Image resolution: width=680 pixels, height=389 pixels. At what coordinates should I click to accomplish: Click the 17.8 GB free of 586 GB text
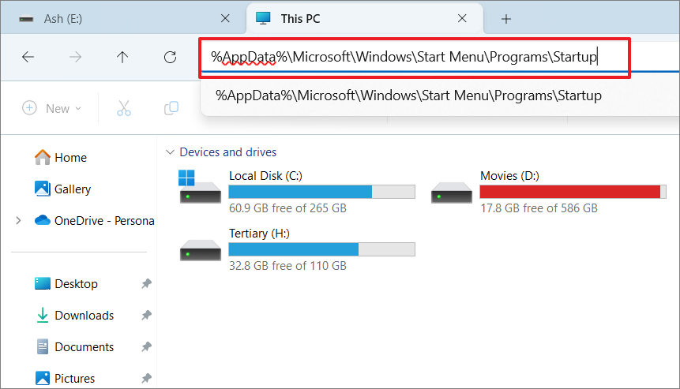pyautogui.click(x=539, y=208)
